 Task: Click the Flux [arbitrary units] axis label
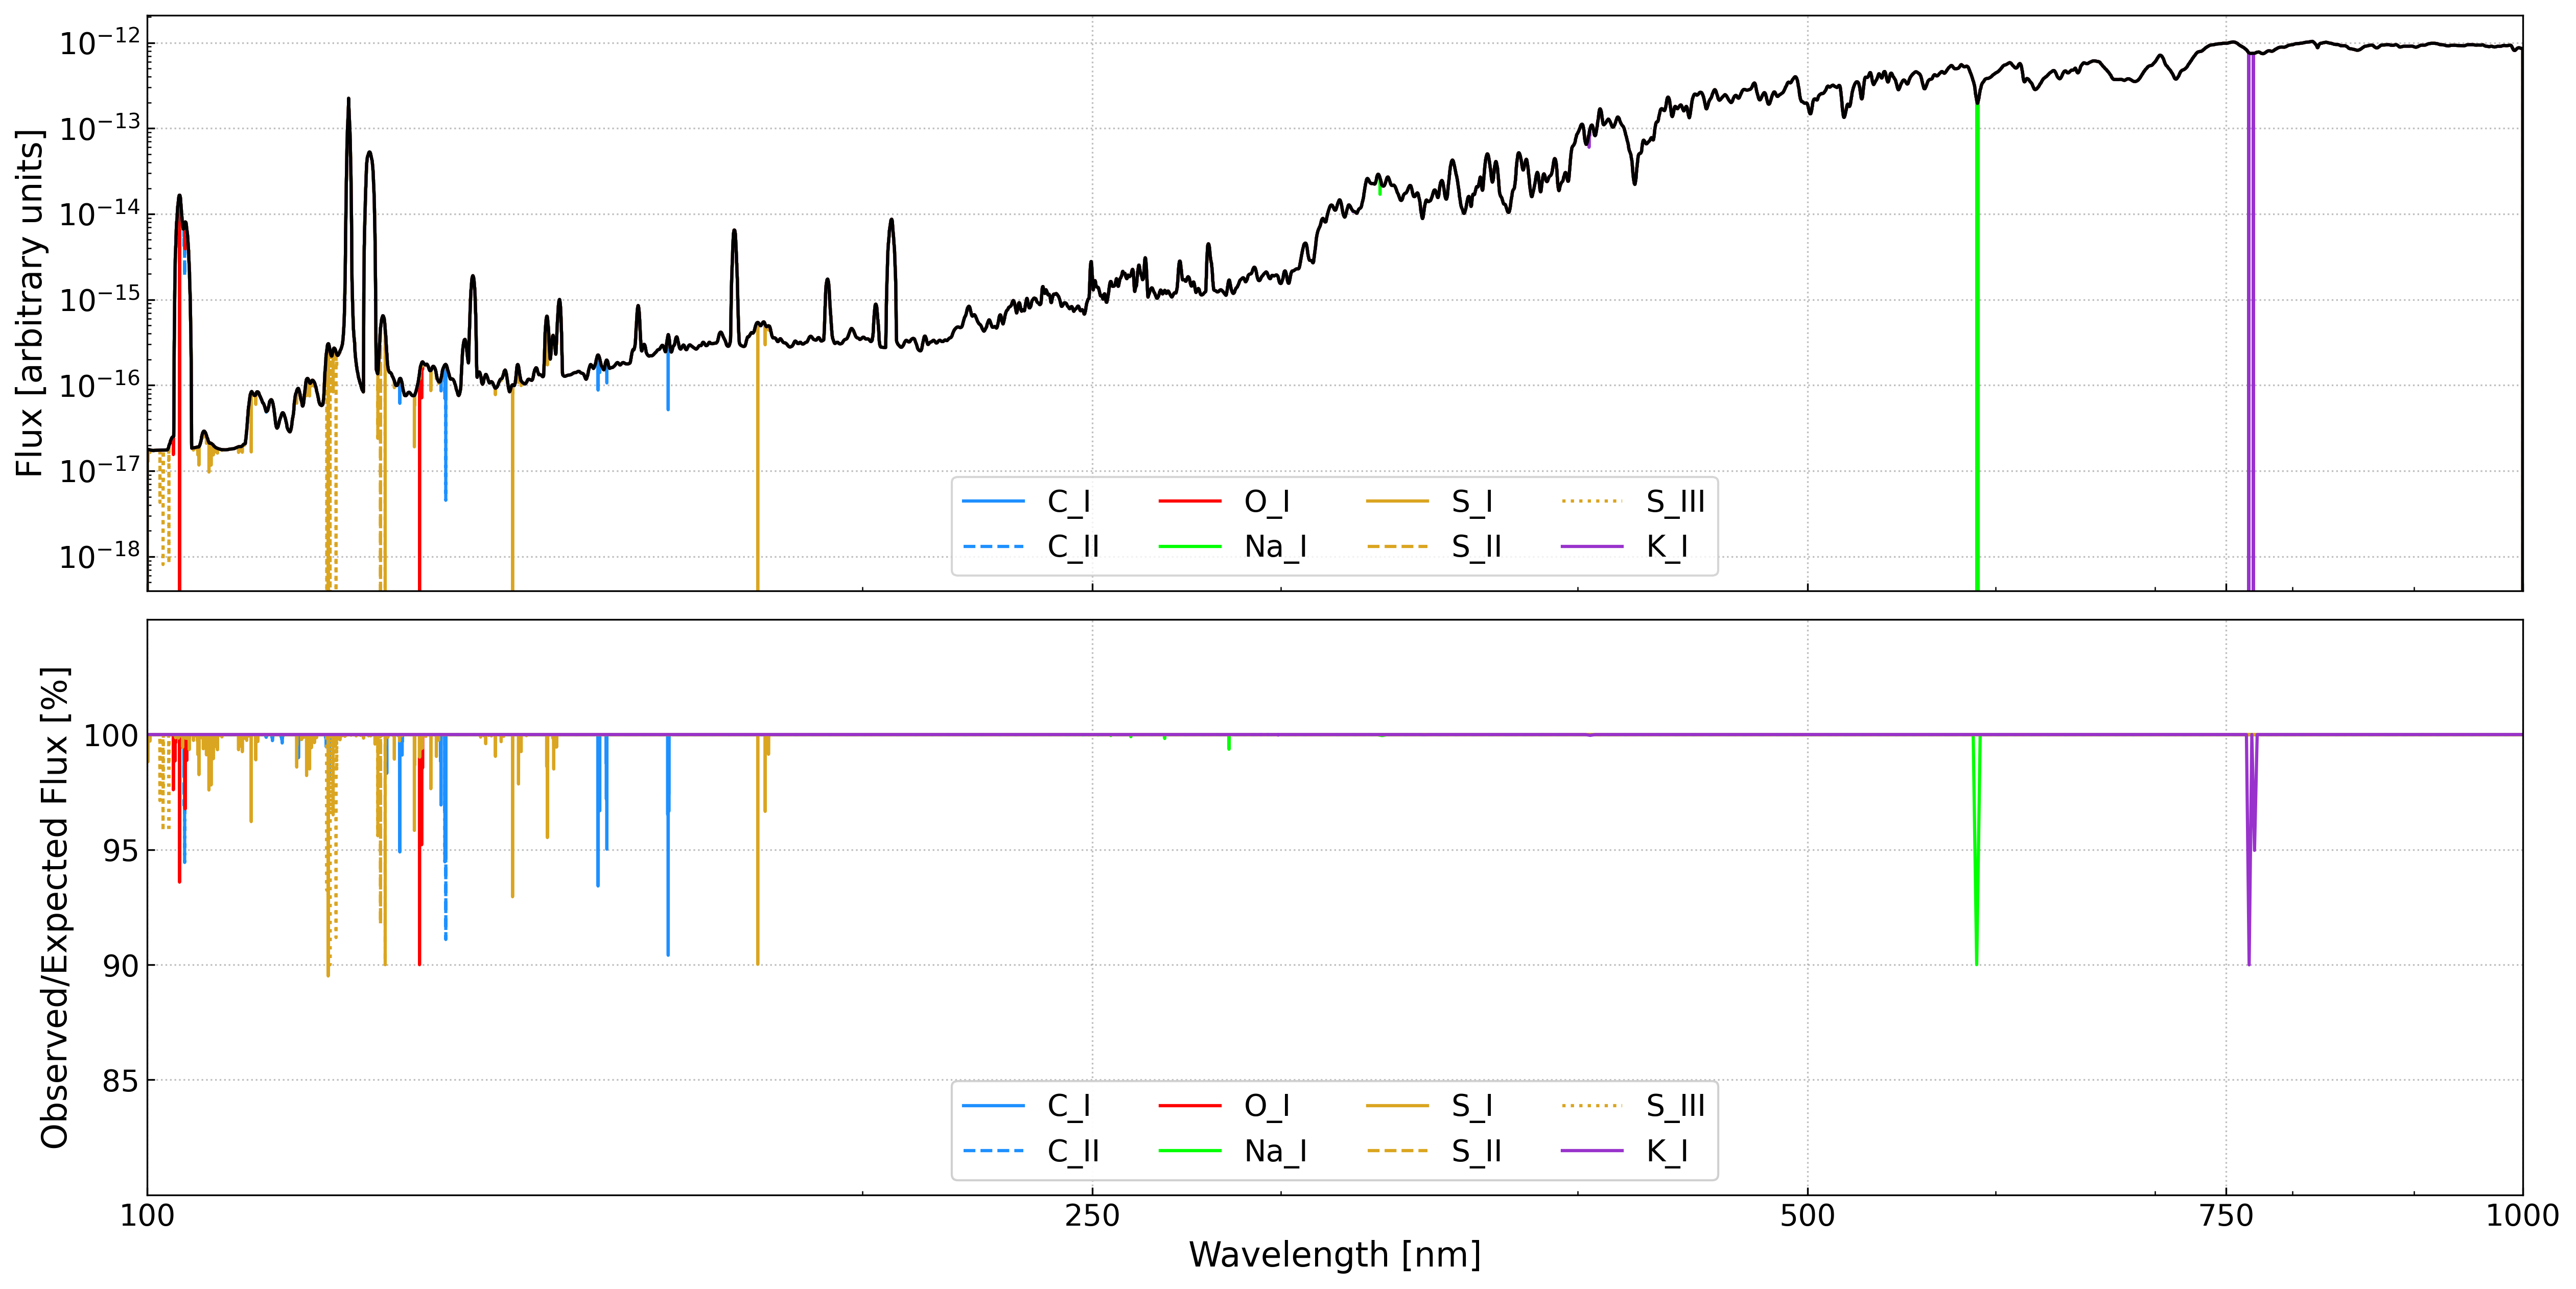point(30,303)
